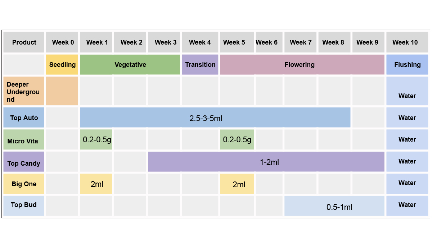Select the purple Transition stage cell
The width and height of the screenshot is (432, 244).
tap(200, 65)
